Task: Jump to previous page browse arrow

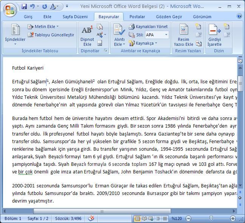Action: [x=240, y=192]
